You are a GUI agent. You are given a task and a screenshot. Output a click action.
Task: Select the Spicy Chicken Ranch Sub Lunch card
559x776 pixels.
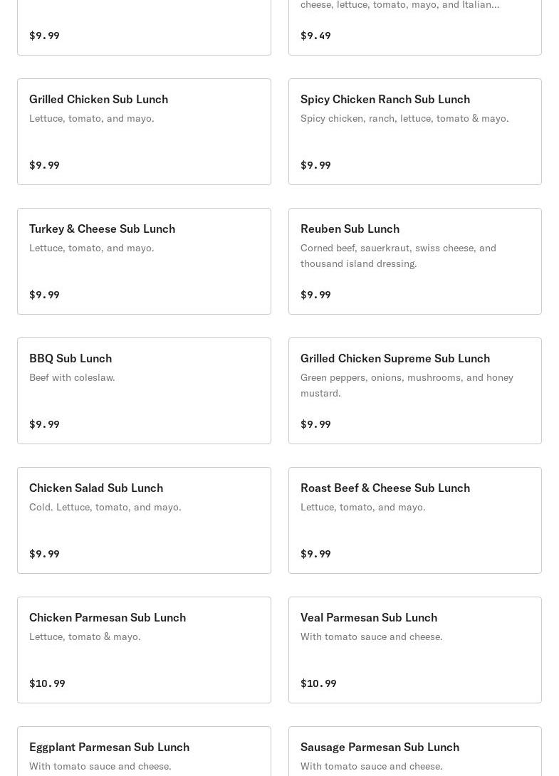click(414, 132)
